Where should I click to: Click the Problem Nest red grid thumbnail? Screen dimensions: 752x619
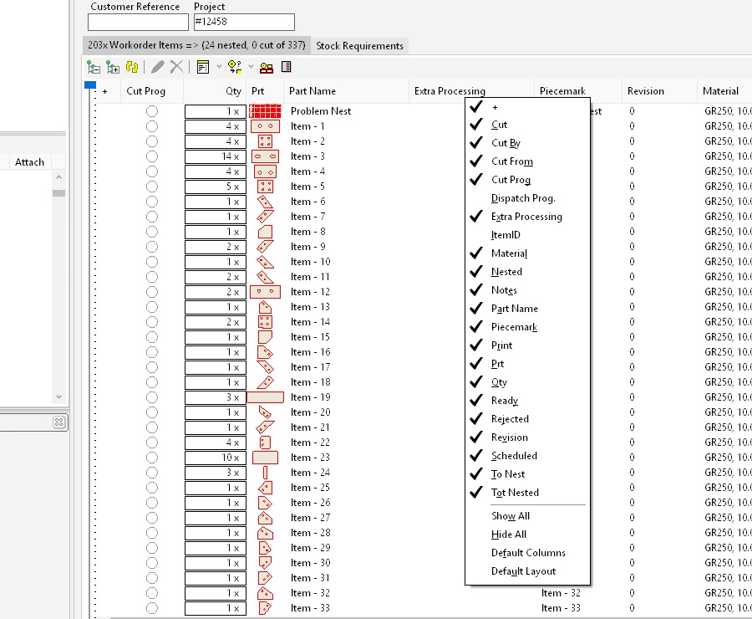(x=265, y=111)
